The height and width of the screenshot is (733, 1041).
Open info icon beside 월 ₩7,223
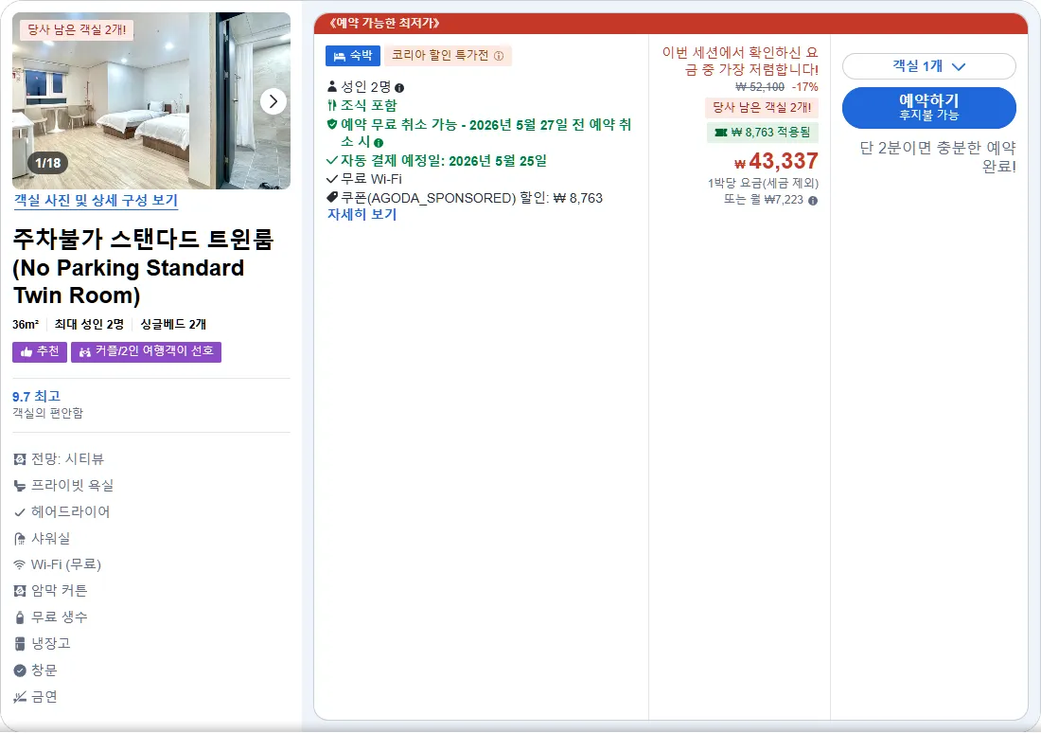click(x=813, y=200)
